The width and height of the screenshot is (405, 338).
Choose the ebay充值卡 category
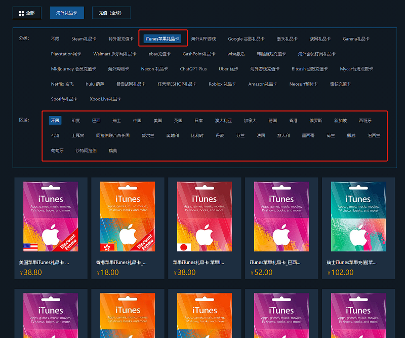(159, 54)
